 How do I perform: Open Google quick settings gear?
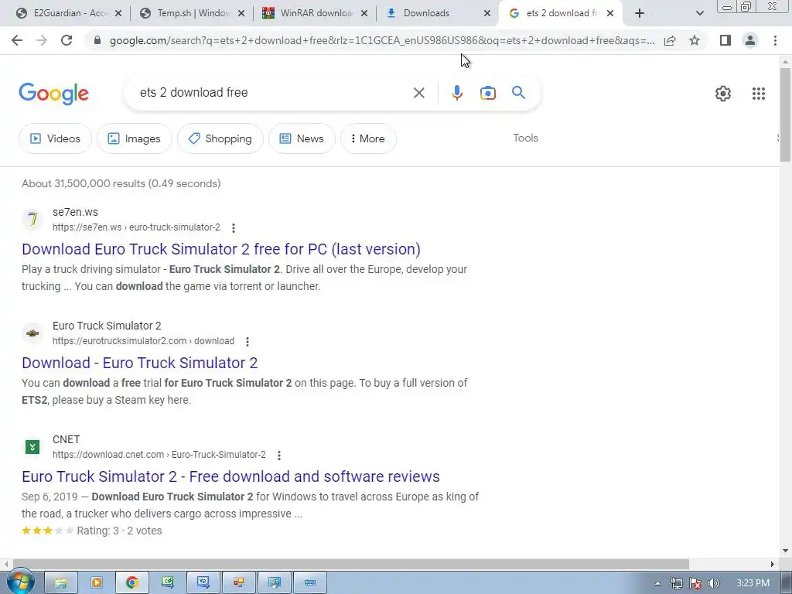point(723,94)
